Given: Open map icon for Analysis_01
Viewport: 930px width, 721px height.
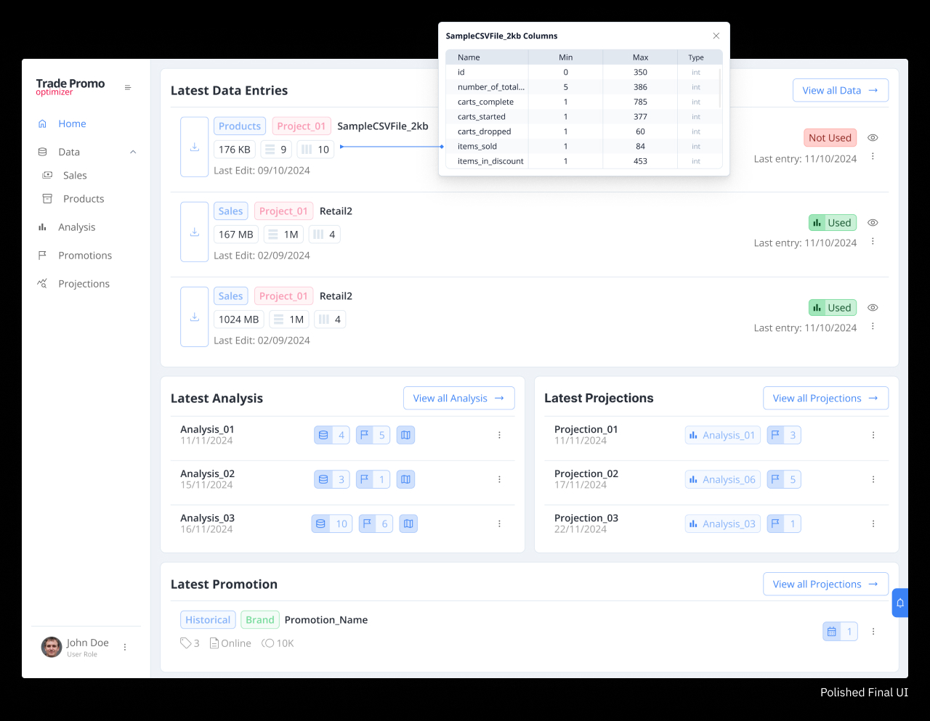Looking at the screenshot, I should [406, 436].
